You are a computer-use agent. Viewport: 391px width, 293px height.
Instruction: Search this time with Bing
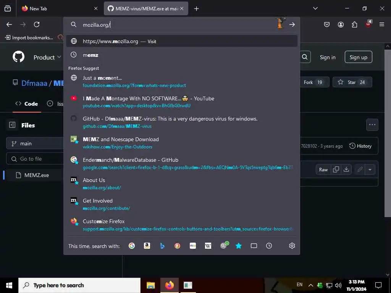[x=162, y=246]
